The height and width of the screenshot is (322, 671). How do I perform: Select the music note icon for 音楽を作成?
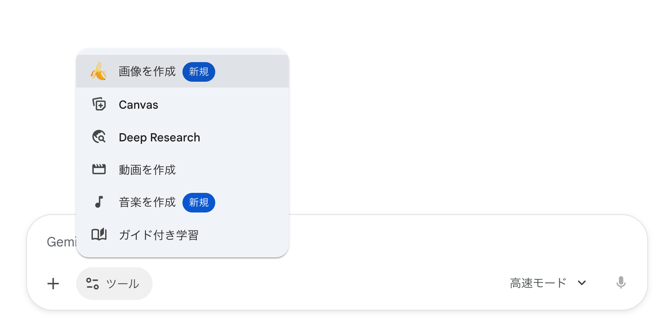coord(99,202)
